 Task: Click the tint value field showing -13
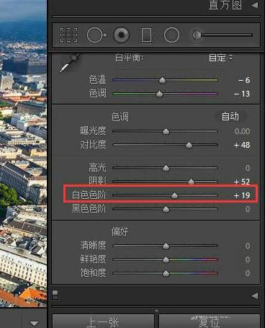pos(242,94)
